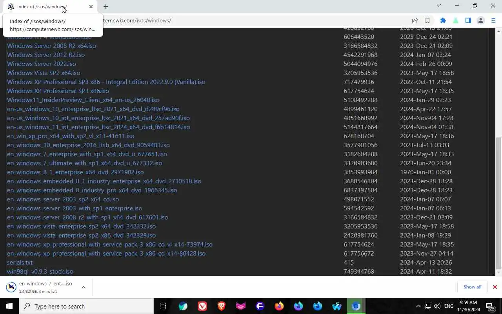
Task: Click en_windows_8_1_enterprise_x64_dvd_2971902.iso link
Action: click(75, 172)
